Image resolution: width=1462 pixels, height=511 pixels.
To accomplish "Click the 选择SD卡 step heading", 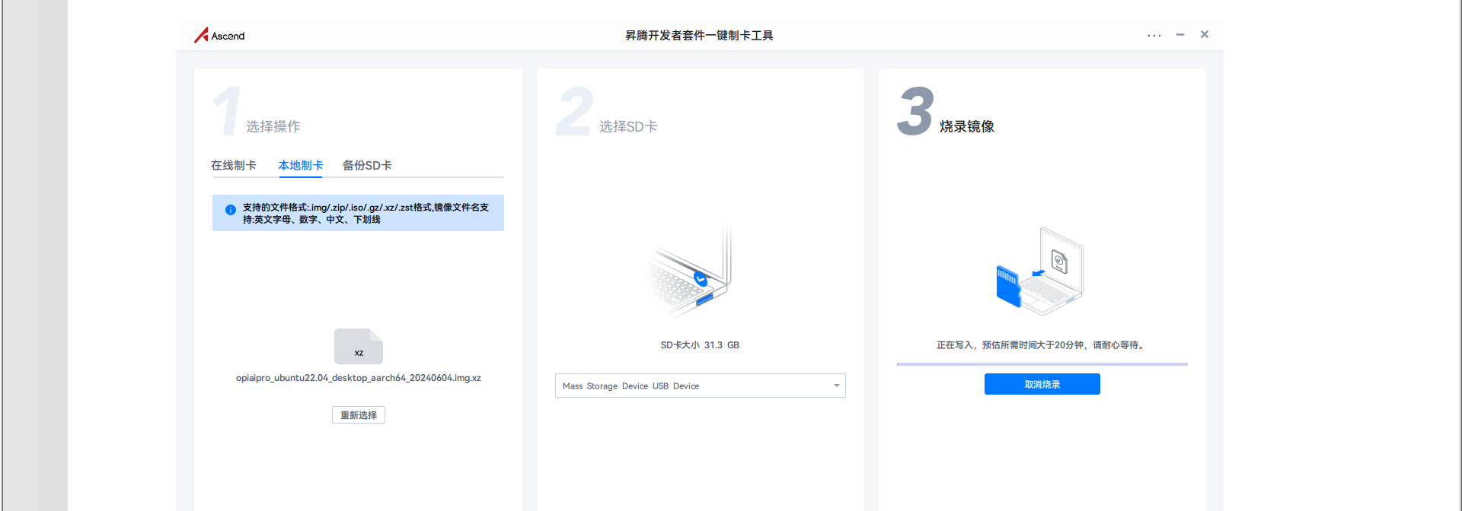I will 628,126.
